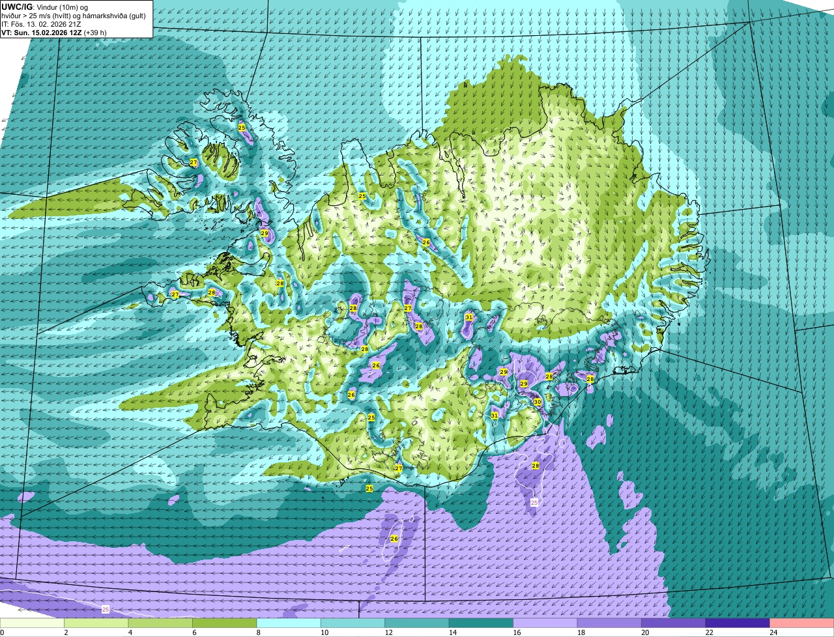Image resolution: width=834 pixels, height=637 pixels.
Task: Choose the 10–12 m/s light turquoise legend swatch
Action: (x=353, y=623)
